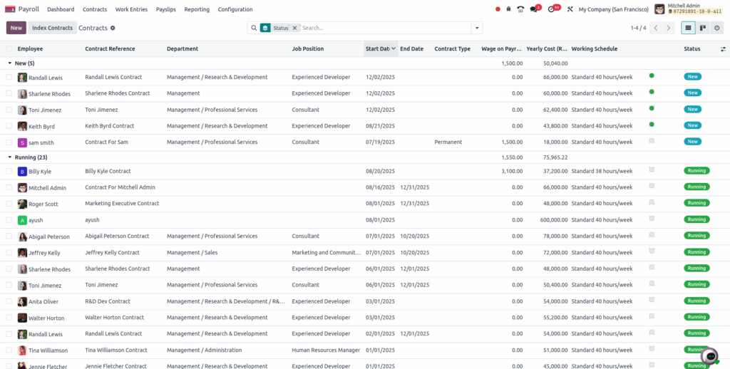Click green activity dot for Keith Byrd
The height and width of the screenshot is (369, 730).
point(652,124)
